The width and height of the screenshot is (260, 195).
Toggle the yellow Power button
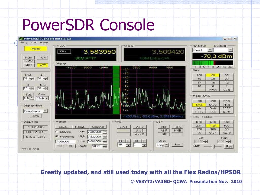[36, 49]
